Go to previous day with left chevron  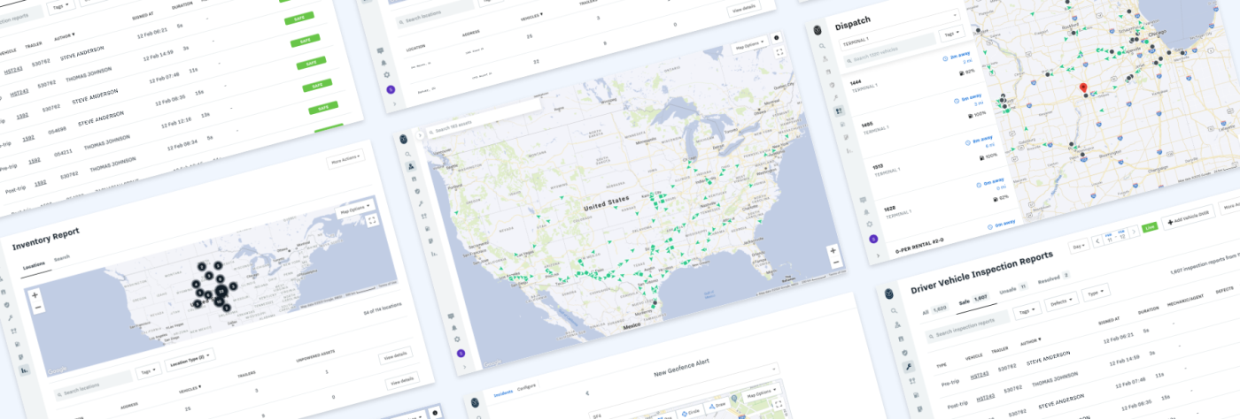coord(1098,240)
